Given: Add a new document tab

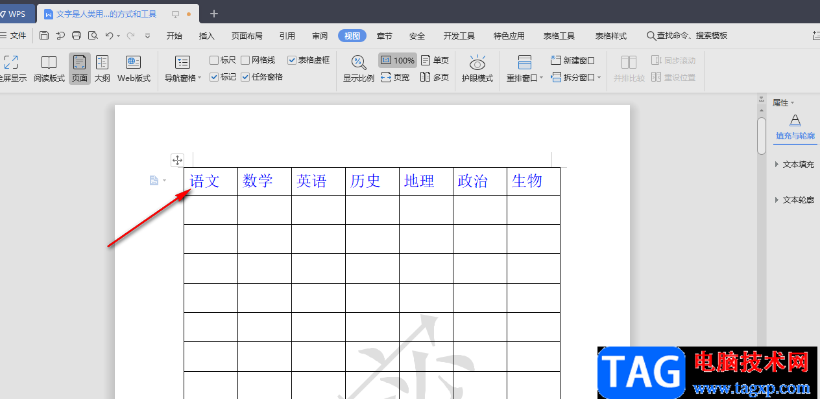Looking at the screenshot, I should 214,14.
